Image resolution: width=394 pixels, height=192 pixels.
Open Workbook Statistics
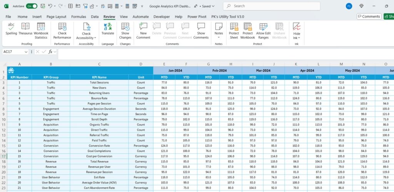(x=41, y=31)
